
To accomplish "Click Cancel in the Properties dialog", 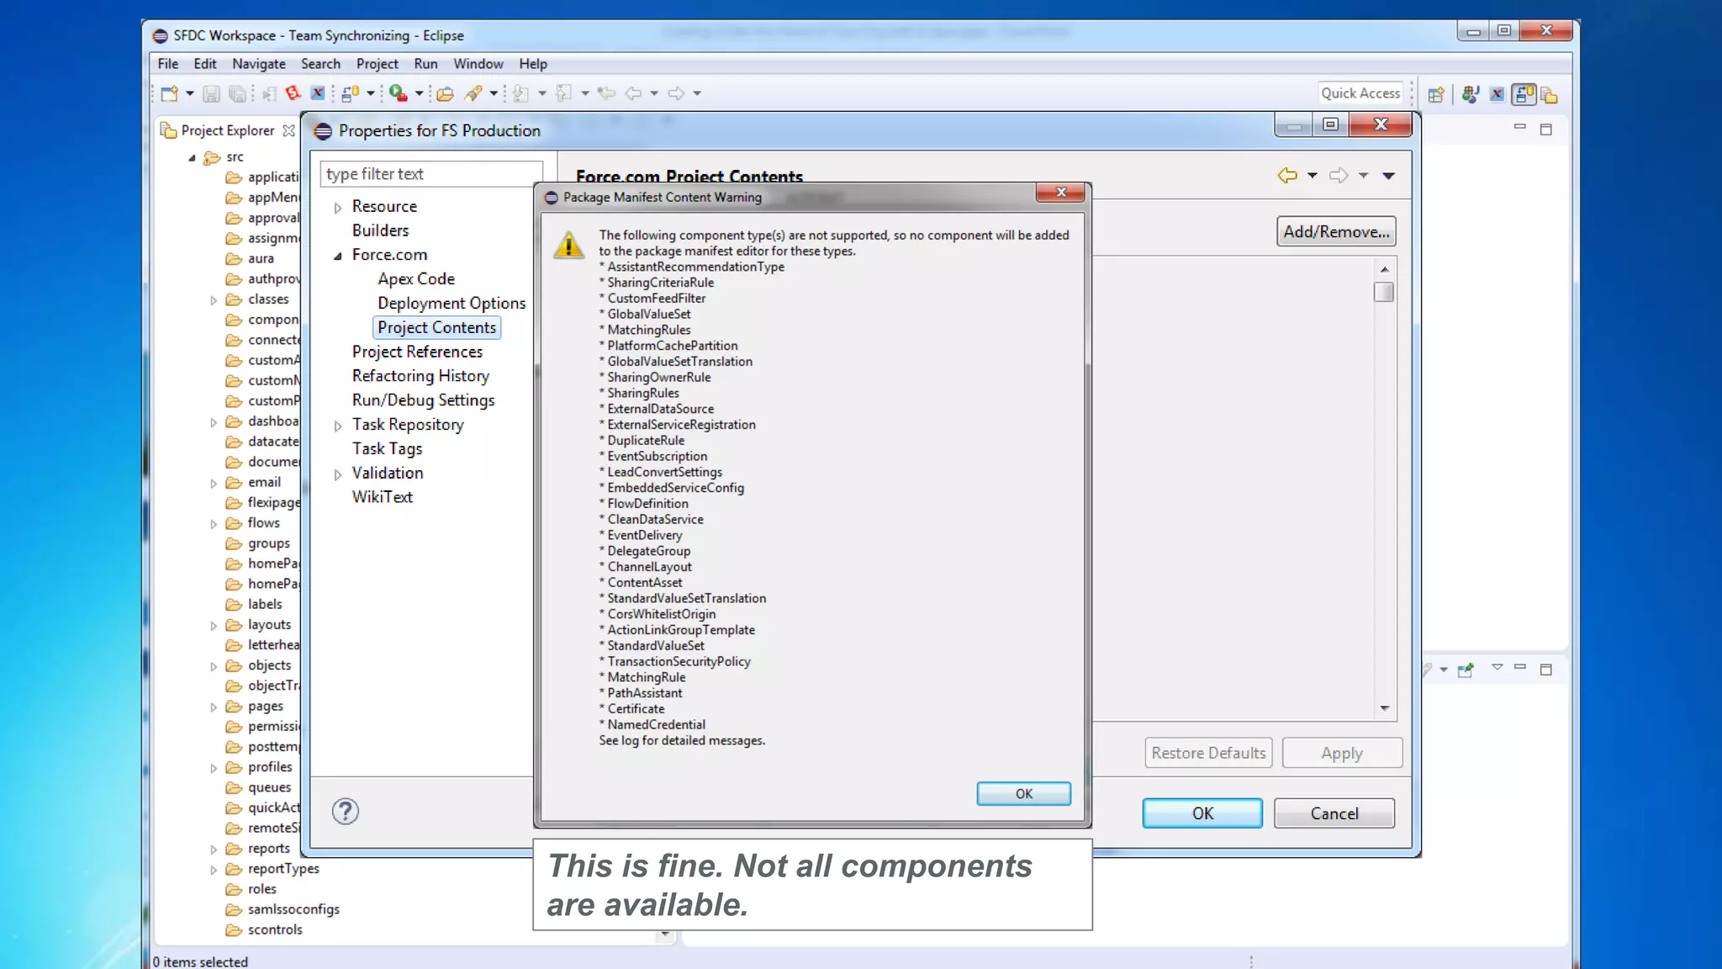I will [1334, 813].
